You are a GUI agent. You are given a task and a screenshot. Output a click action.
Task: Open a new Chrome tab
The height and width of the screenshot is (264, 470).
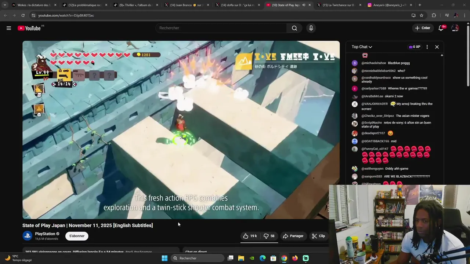tap(420, 5)
